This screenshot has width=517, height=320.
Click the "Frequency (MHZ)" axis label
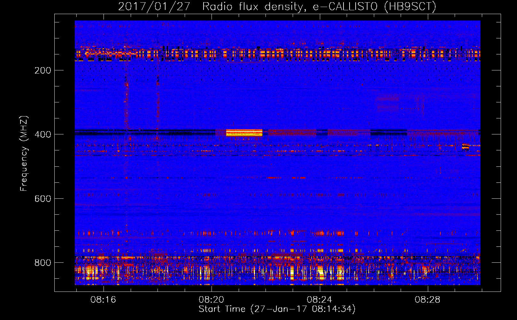click(x=24, y=153)
